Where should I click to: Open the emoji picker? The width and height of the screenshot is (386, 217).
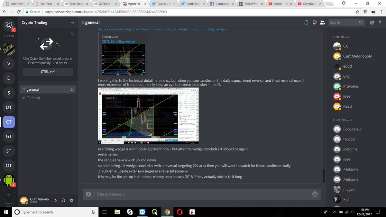click(315, 194)
